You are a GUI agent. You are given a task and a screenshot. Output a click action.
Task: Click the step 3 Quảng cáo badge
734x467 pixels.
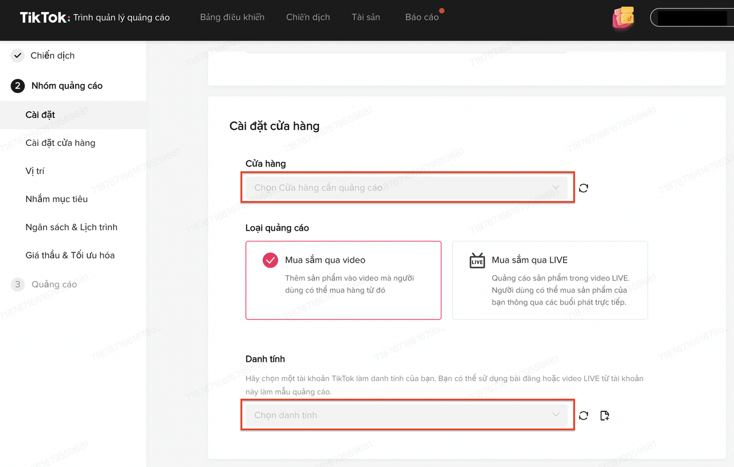pyautogui.click(x=18, y=284)
